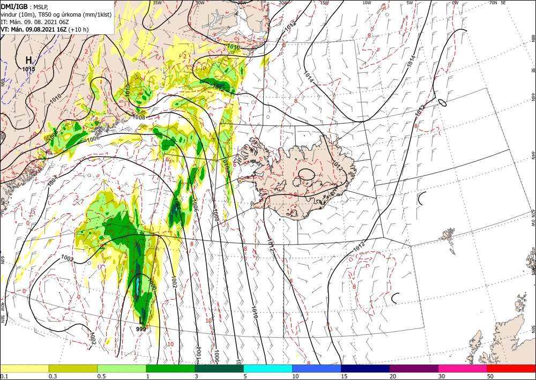Viewport: 536px width, 380px height.
Task: Click the 'H' high pressure marker
Action: (29, 61)
